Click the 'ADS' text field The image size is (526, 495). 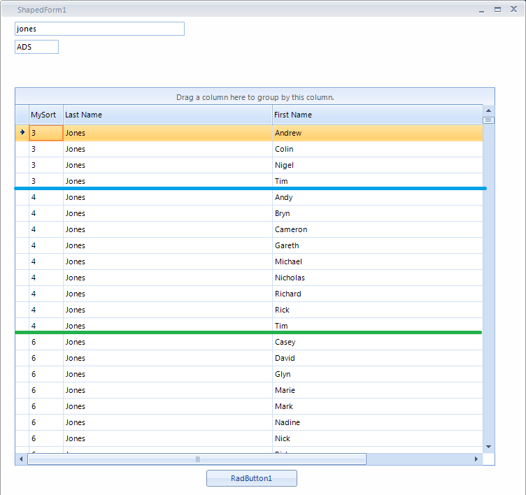[36, 47]
